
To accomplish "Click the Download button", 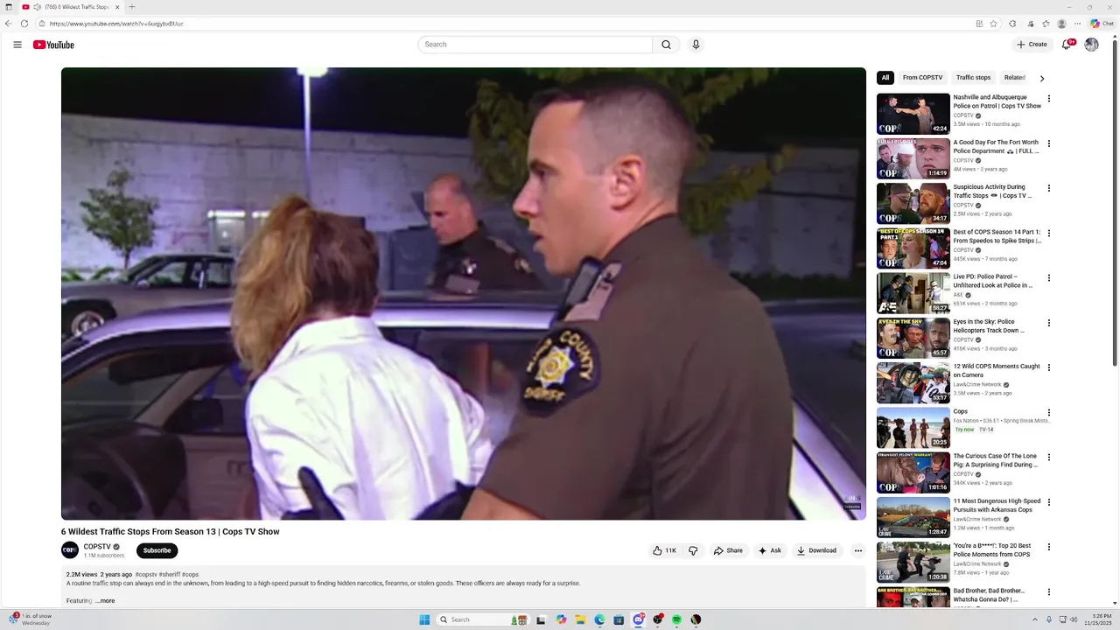I will pos(816,550).
